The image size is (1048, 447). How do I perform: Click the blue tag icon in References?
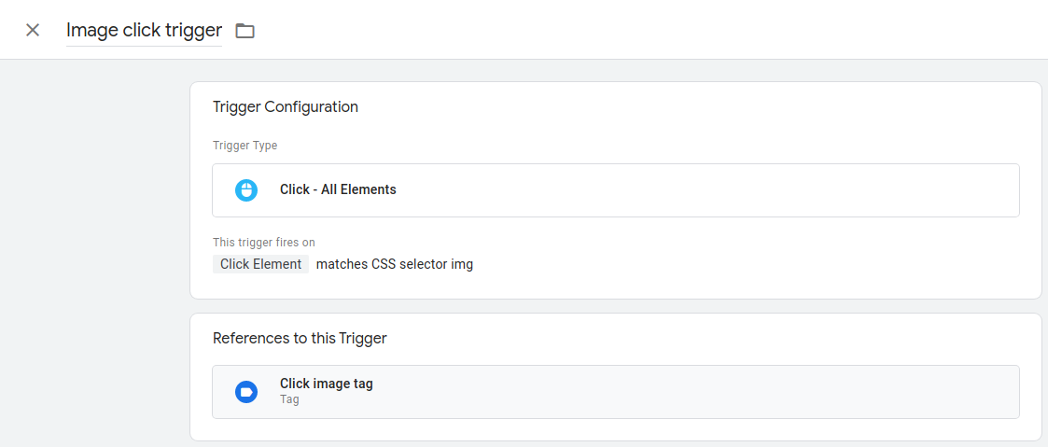click(246, 392)
